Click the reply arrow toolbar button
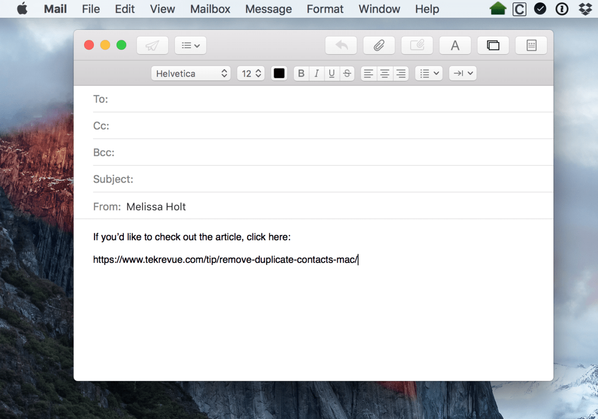The width and height of the screenshot is (598, 419). [341, 45]
